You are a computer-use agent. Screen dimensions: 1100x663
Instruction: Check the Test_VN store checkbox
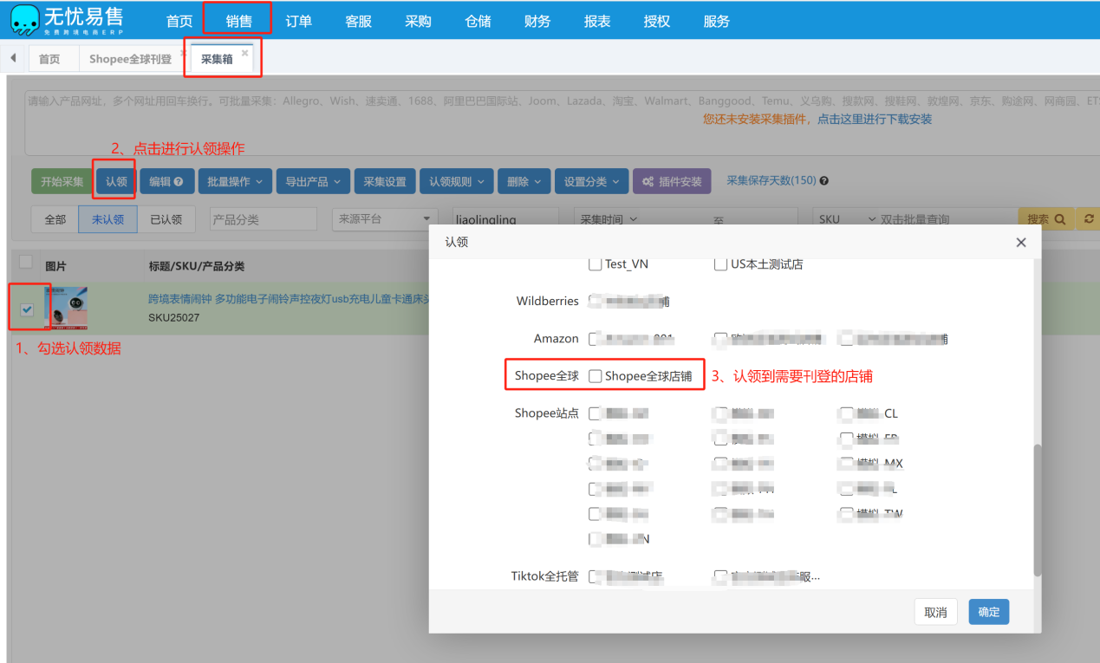point(595,263)
